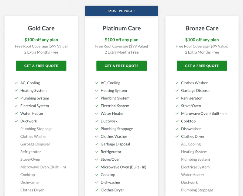The height and width of the screenshot is (196, 243).
Task: Click the Most Popular banner above Platinum Care
Action: pyautogui.click(x=122, y=11)
